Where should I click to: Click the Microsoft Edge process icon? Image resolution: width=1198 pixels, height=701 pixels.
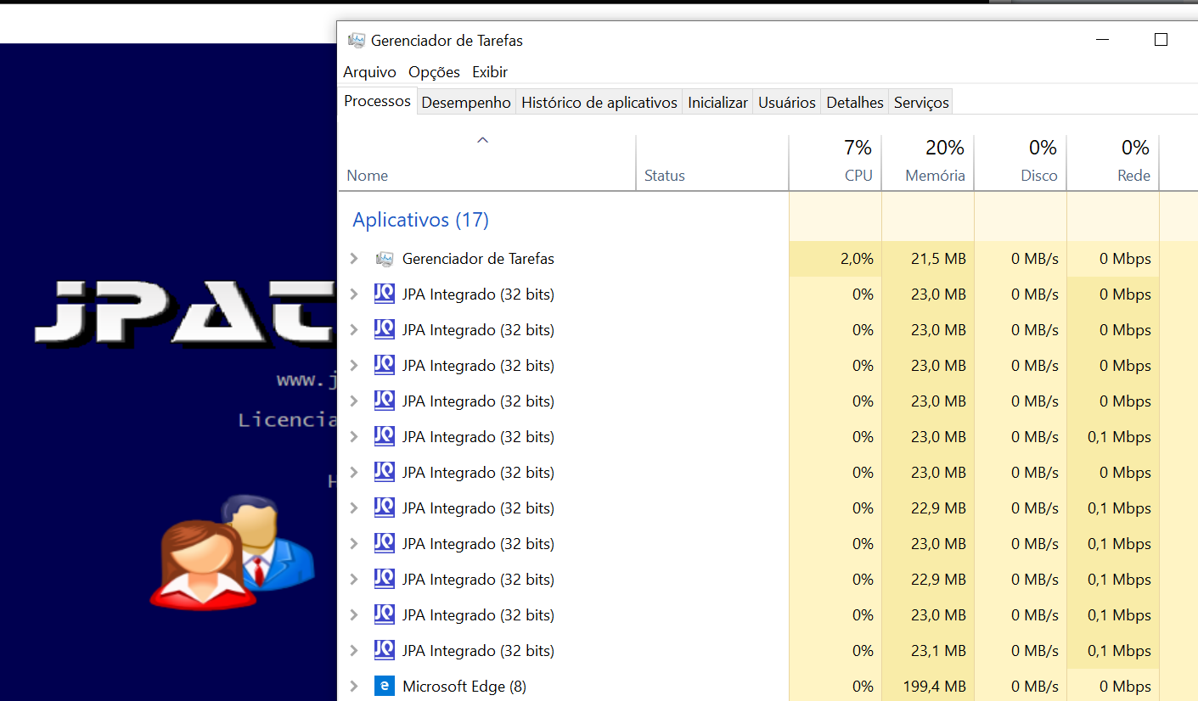click(385, 687)
